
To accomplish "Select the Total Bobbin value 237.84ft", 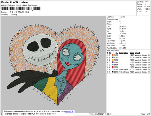I will 123,48.
